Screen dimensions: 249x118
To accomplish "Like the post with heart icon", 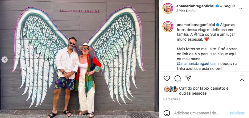I will 167,78.
